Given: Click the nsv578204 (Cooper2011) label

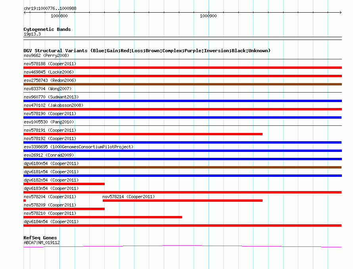Looking at the screenshot, I should tap(50, 197).
